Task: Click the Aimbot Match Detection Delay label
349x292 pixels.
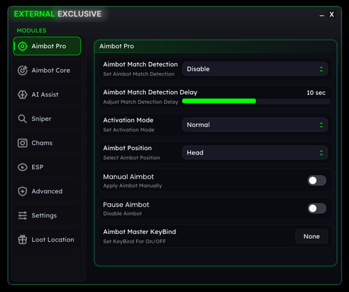Action: tap(150, 92)
